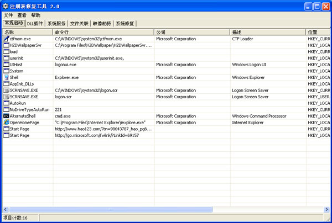332x223 pixels.
Task: Click icon of SCRNSAVE.EXE with logon.scr command
Action: 6,97
